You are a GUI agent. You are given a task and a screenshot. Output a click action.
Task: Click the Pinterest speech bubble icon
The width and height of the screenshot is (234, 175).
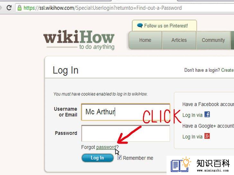click(x=140, y=25)
